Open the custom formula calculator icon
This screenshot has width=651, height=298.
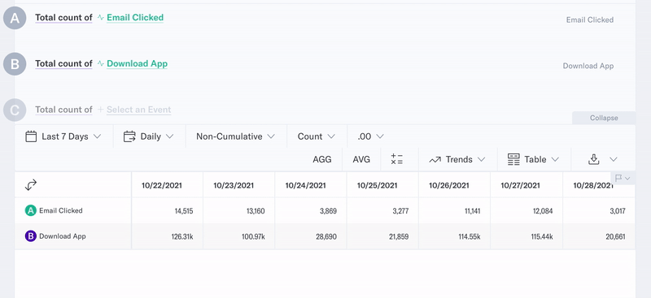(x=397, y=160)
